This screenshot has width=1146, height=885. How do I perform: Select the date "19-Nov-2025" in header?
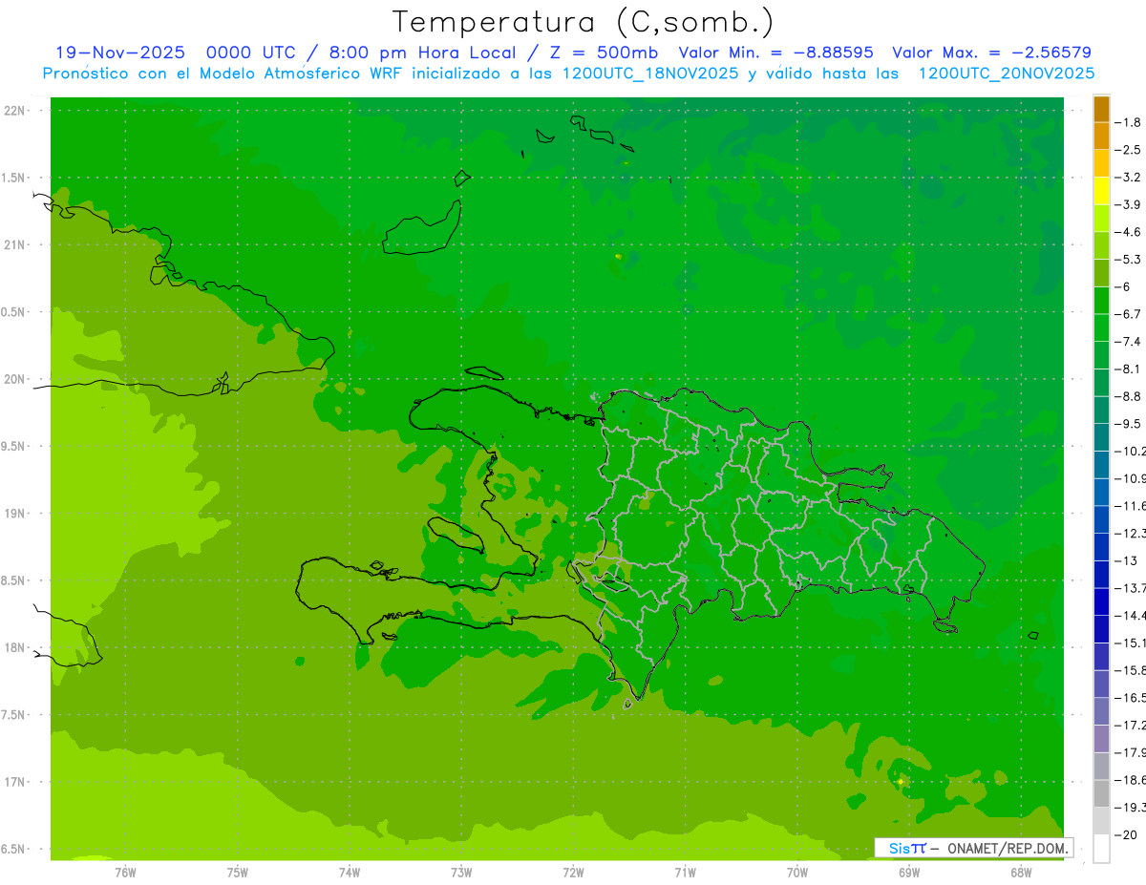(x=119, y=53)
